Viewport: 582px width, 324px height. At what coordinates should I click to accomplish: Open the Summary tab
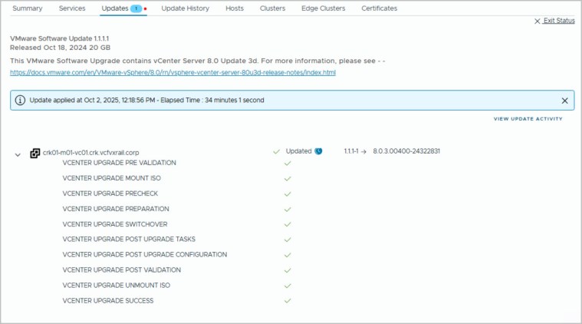coord(28,8)
